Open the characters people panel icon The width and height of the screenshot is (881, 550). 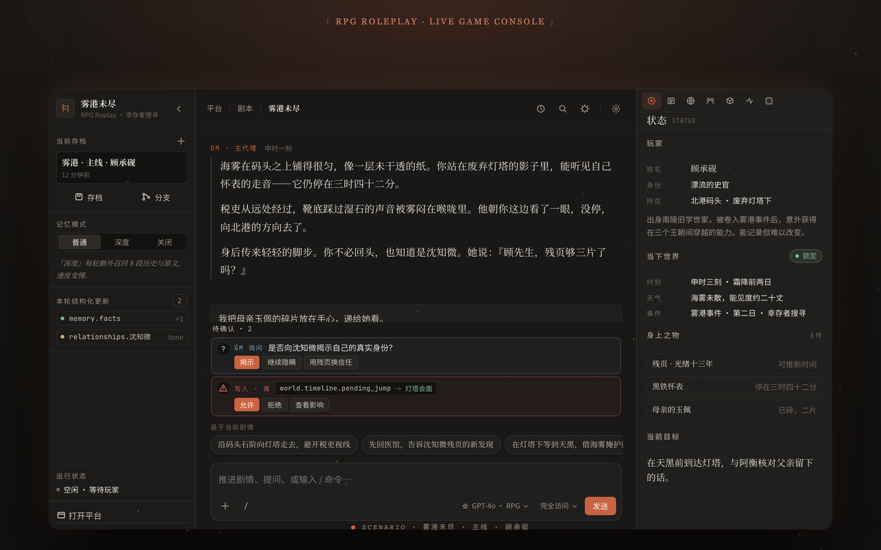(710, 101)
